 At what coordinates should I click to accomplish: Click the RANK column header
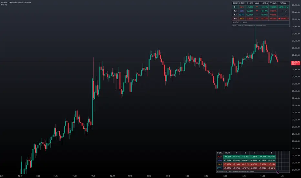(235, 3)
